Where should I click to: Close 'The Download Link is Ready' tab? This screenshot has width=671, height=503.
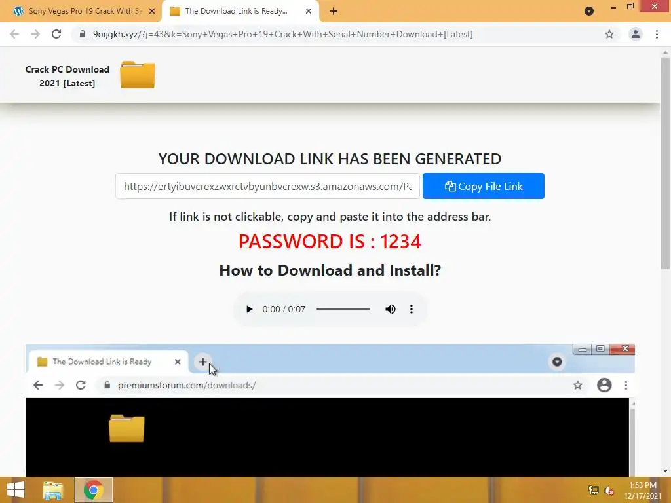[x=309, y=12]
